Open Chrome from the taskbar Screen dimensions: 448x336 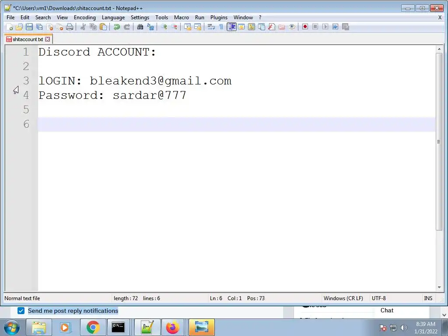coord(93,327)
